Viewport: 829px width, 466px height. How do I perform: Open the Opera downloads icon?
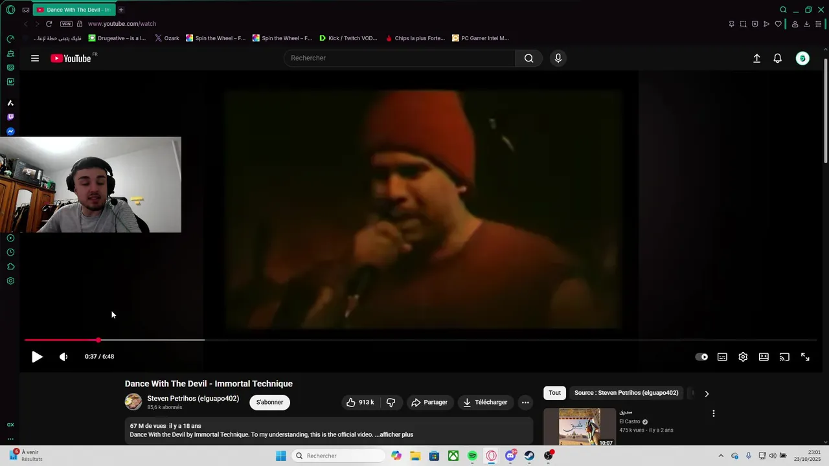tap(806, 24)
